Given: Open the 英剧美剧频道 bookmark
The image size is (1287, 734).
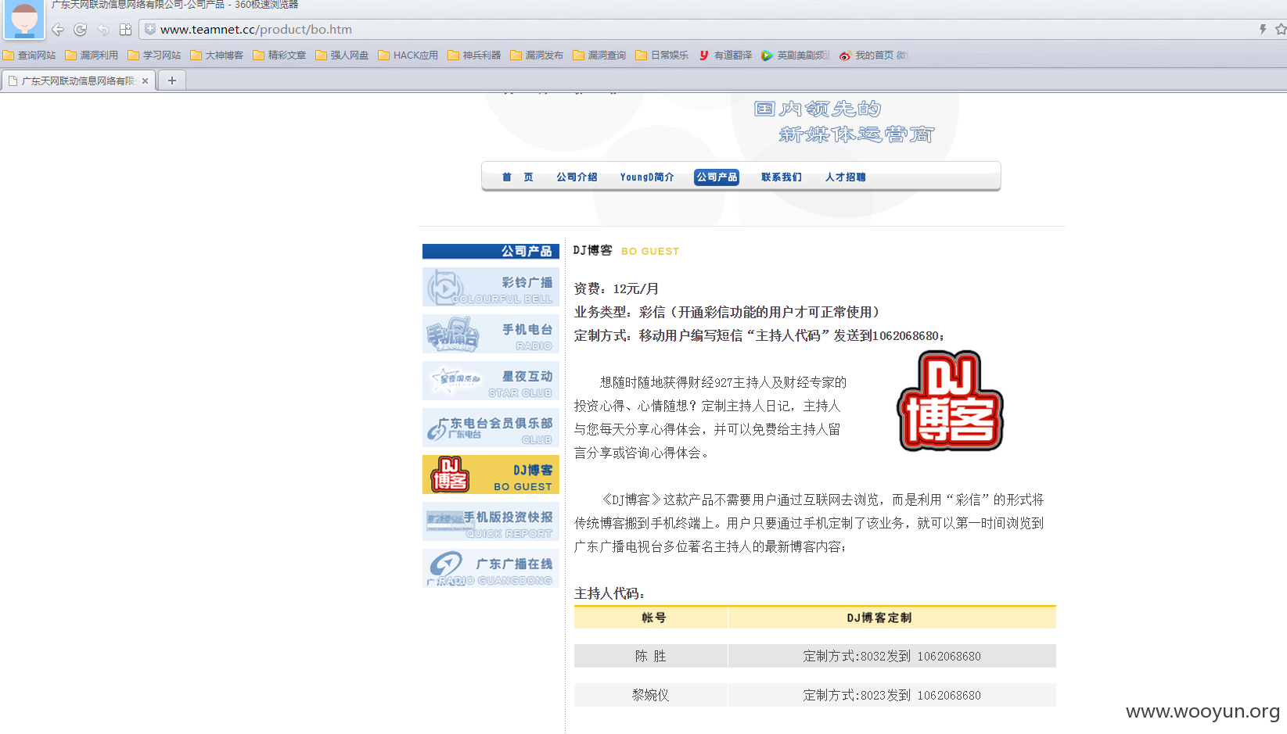Looking at the screenshot, I should (x=796, y=55).
